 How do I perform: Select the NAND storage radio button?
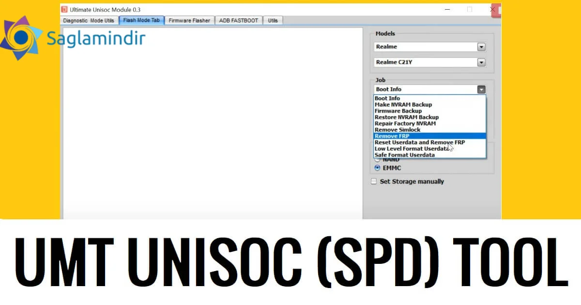pos(378,160)
